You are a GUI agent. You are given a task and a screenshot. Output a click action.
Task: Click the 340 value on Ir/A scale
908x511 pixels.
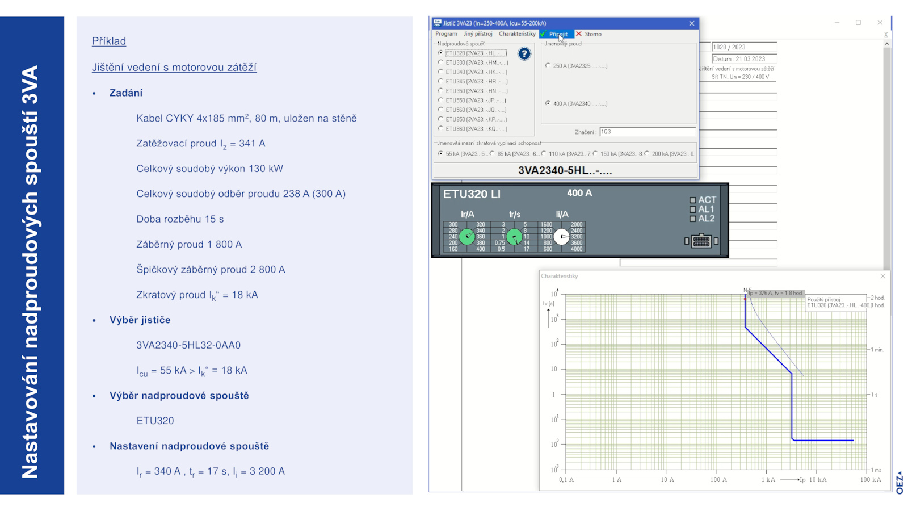pyautogui.click(x=481, y=231)
